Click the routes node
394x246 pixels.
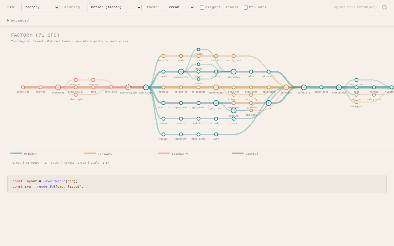click(163, 134)
